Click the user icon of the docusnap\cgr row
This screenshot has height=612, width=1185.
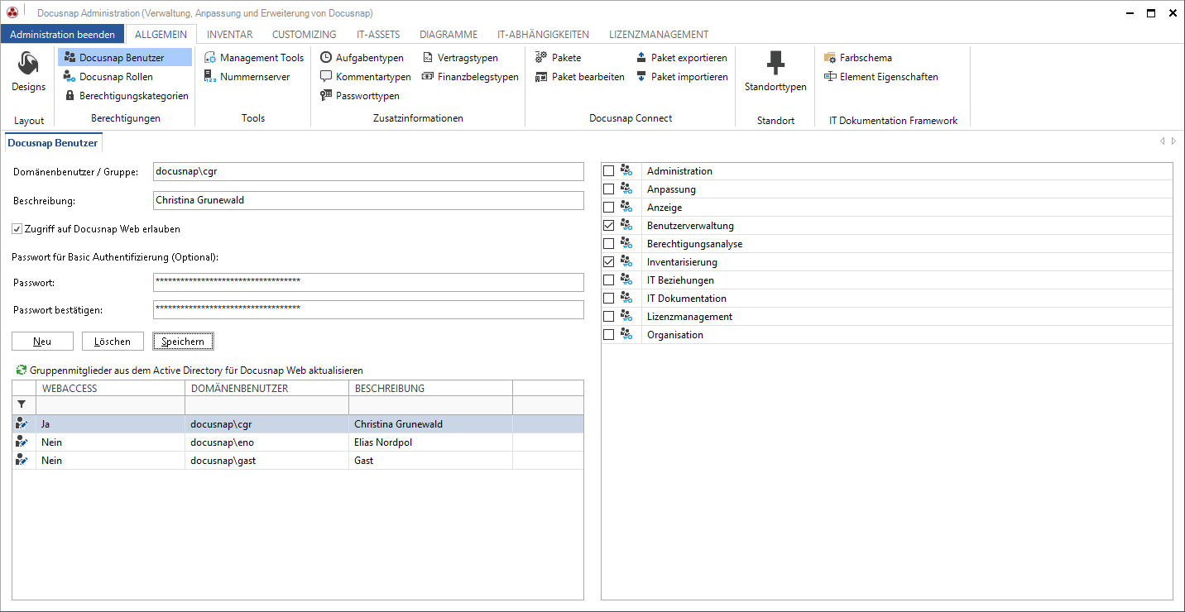22,423
